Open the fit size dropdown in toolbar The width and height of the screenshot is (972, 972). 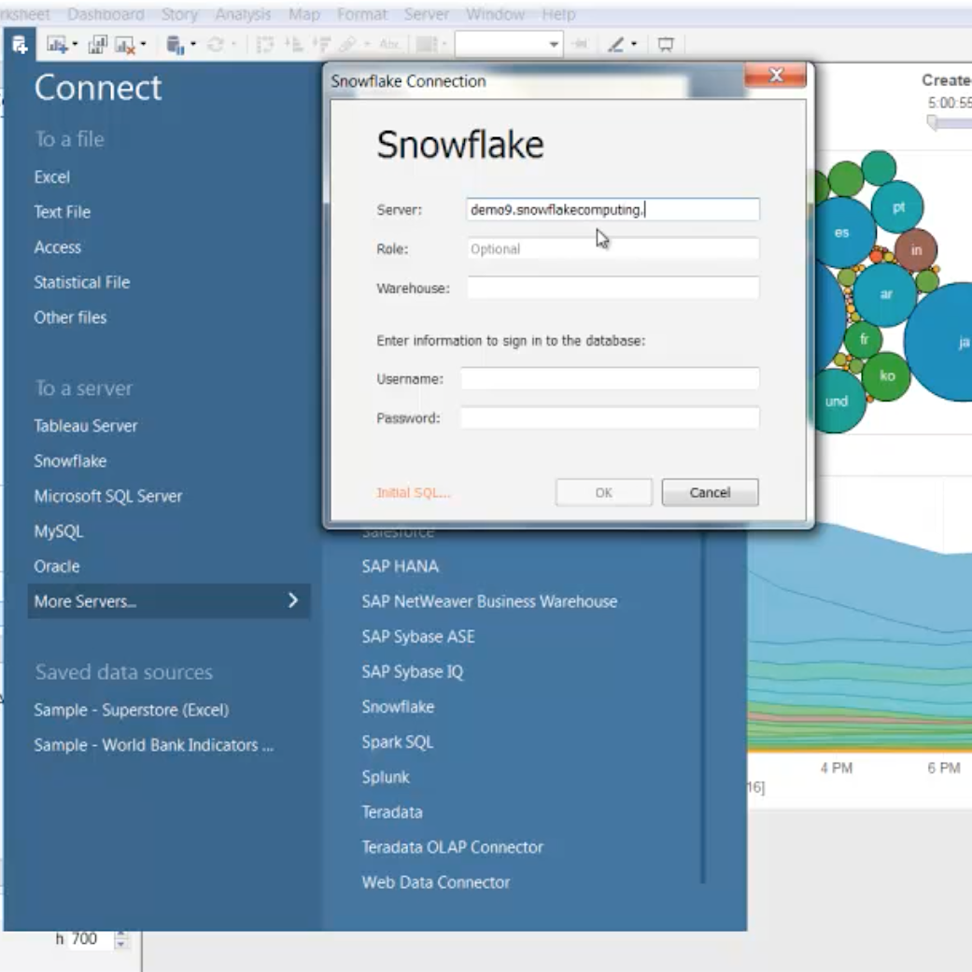pyautogui.click(x=554, y=44)
